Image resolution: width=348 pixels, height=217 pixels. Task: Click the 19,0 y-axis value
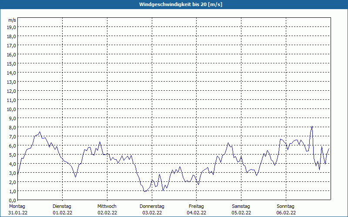(x=11, y=27)
